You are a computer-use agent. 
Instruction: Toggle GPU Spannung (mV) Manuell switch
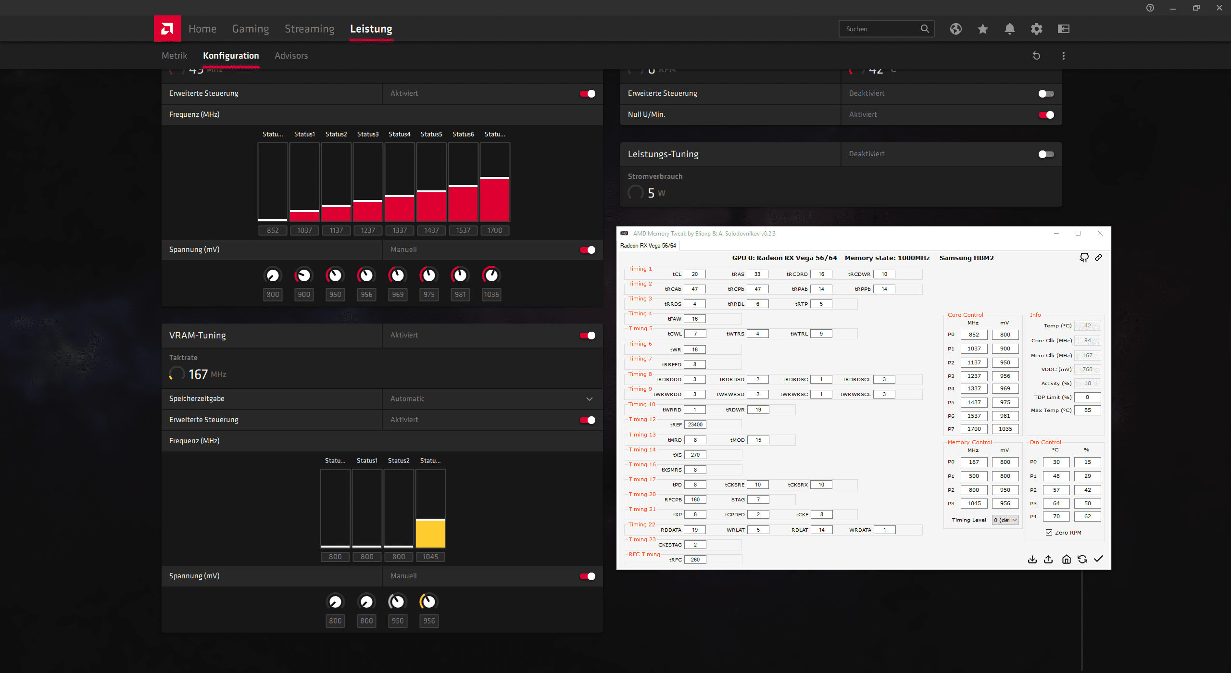588,250
